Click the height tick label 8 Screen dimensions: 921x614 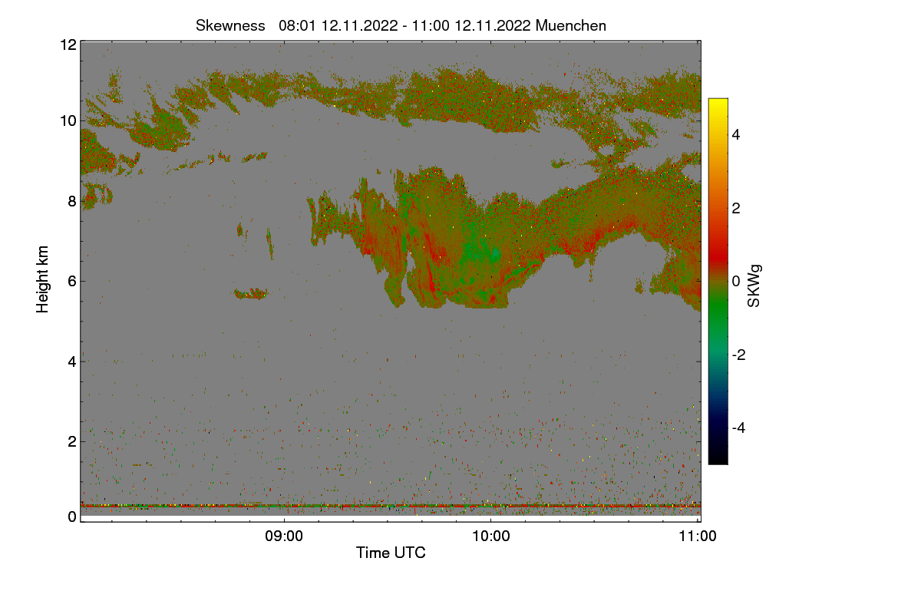tap(71, 201)
